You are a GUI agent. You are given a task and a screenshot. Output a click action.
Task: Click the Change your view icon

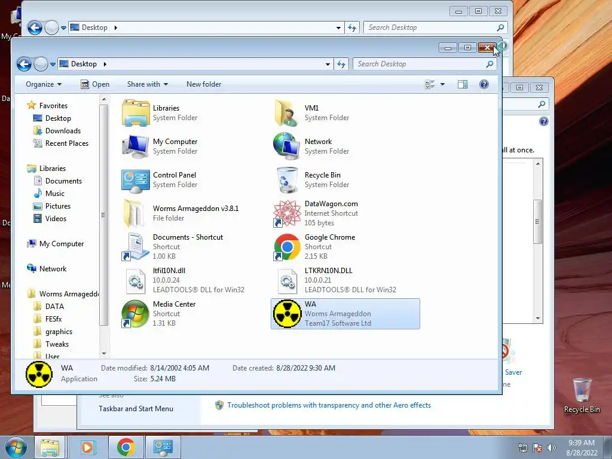point(430,84)
